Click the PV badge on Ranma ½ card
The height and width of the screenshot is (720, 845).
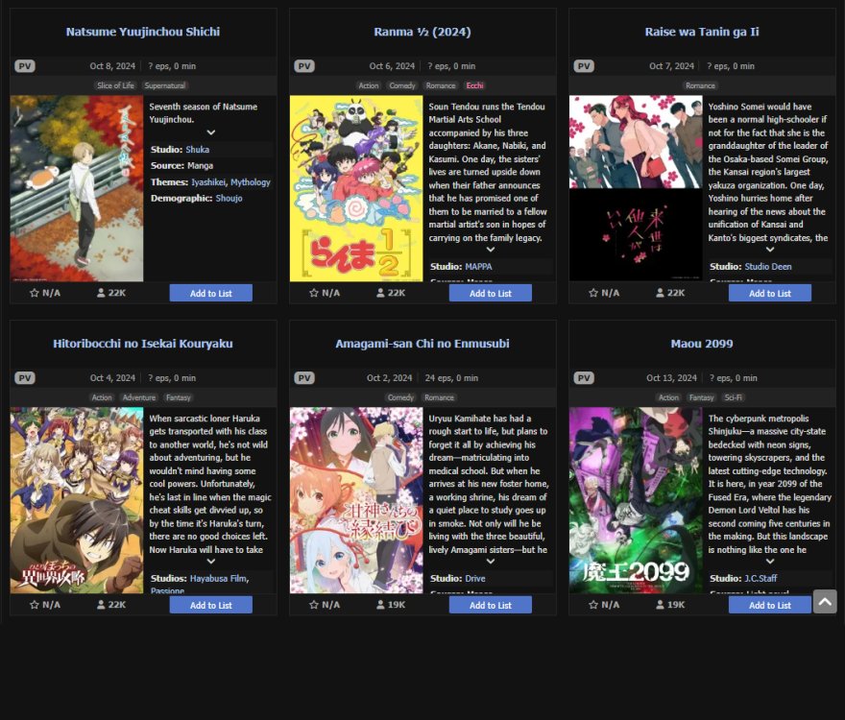coord(304,66)
